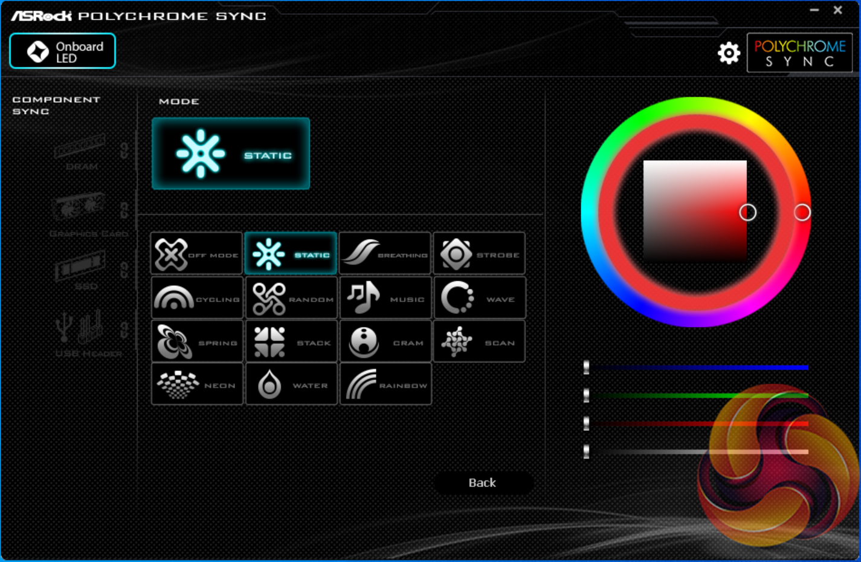Enable the Music lighting mode
Viewport: 861px width, 562px height.
(x=385, y=297)
